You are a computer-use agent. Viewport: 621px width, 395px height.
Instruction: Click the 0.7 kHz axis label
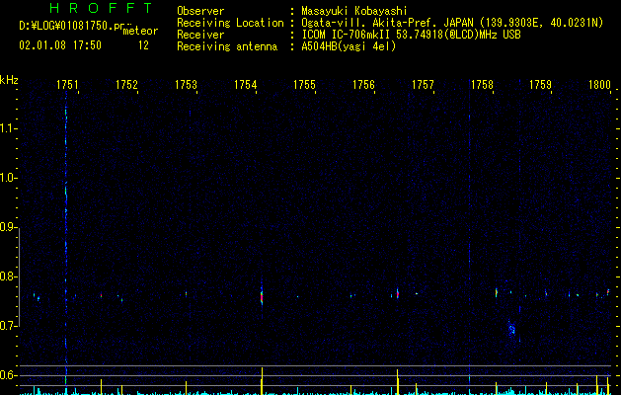pos(8,326)
